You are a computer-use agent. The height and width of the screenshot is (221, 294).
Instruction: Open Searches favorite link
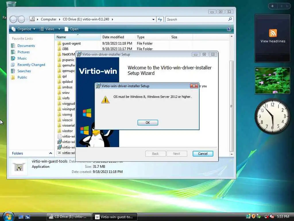[24, 71]
